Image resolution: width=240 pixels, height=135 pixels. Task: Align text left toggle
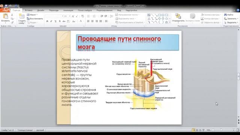(88, 21)
